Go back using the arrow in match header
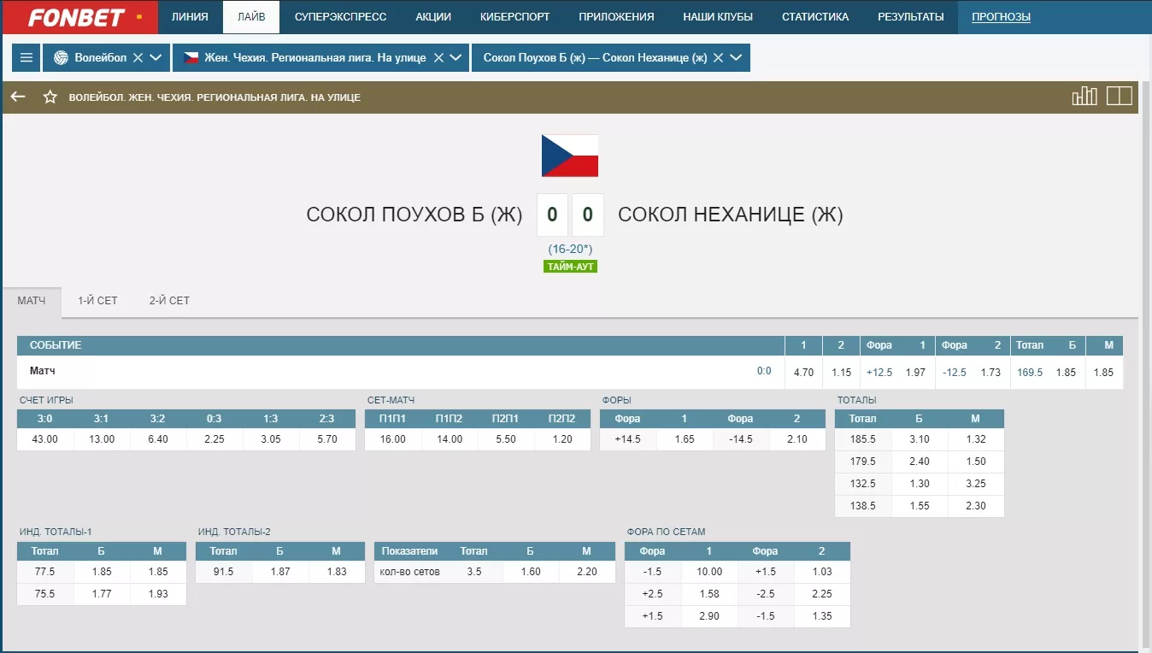The height and width of the screenshot is (653, 1152). (17, 97)
